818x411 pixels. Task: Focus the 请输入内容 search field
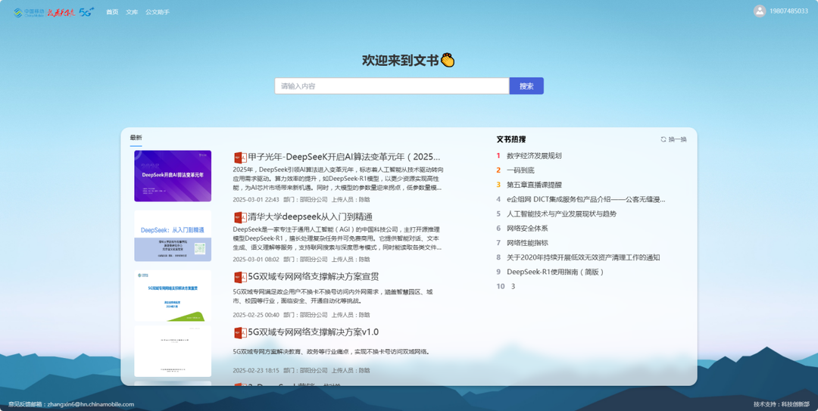tap(392, 86)
